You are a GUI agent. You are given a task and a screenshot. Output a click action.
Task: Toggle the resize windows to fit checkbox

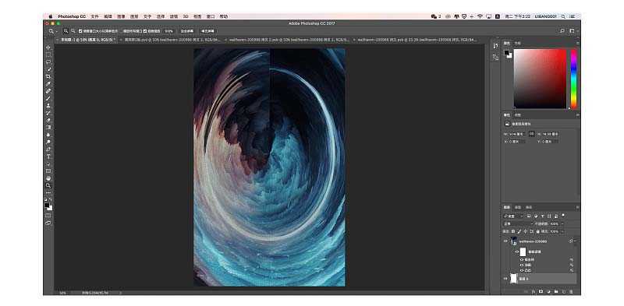pos(80,31)
